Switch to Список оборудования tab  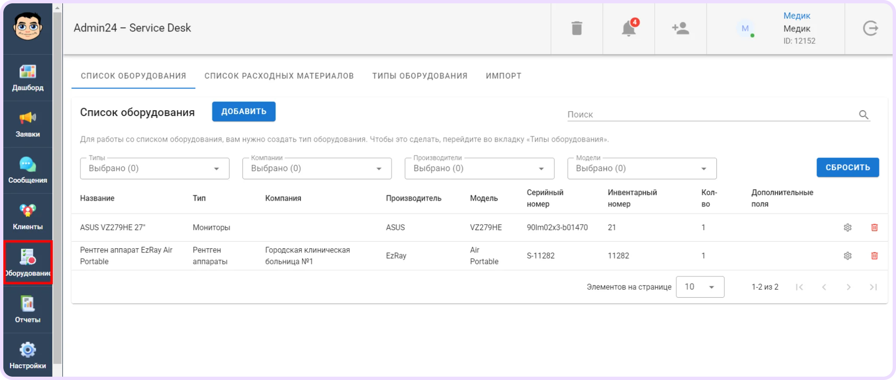(133, 76)
